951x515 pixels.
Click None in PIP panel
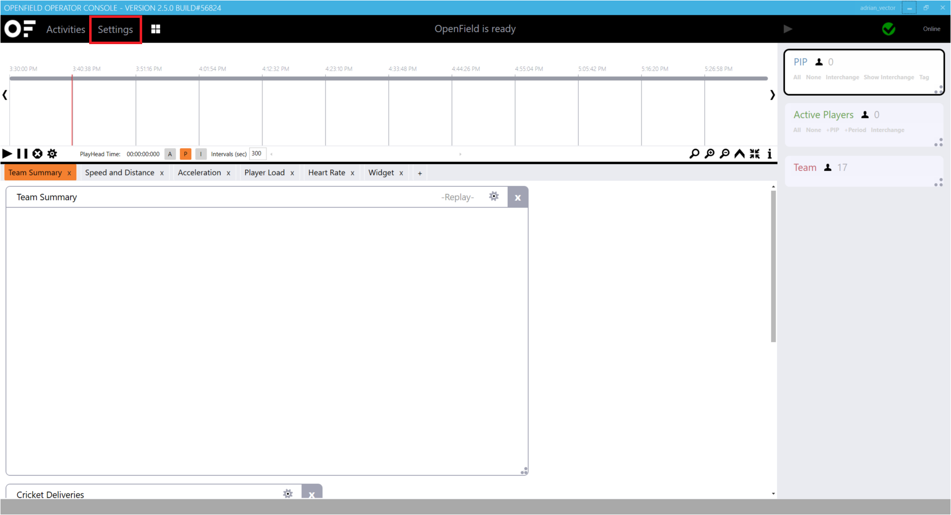[813, 77]
